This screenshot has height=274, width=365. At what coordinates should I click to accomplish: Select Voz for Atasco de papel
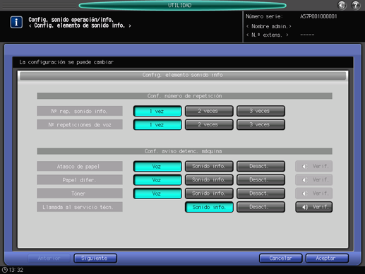click(x=157, y=167)
